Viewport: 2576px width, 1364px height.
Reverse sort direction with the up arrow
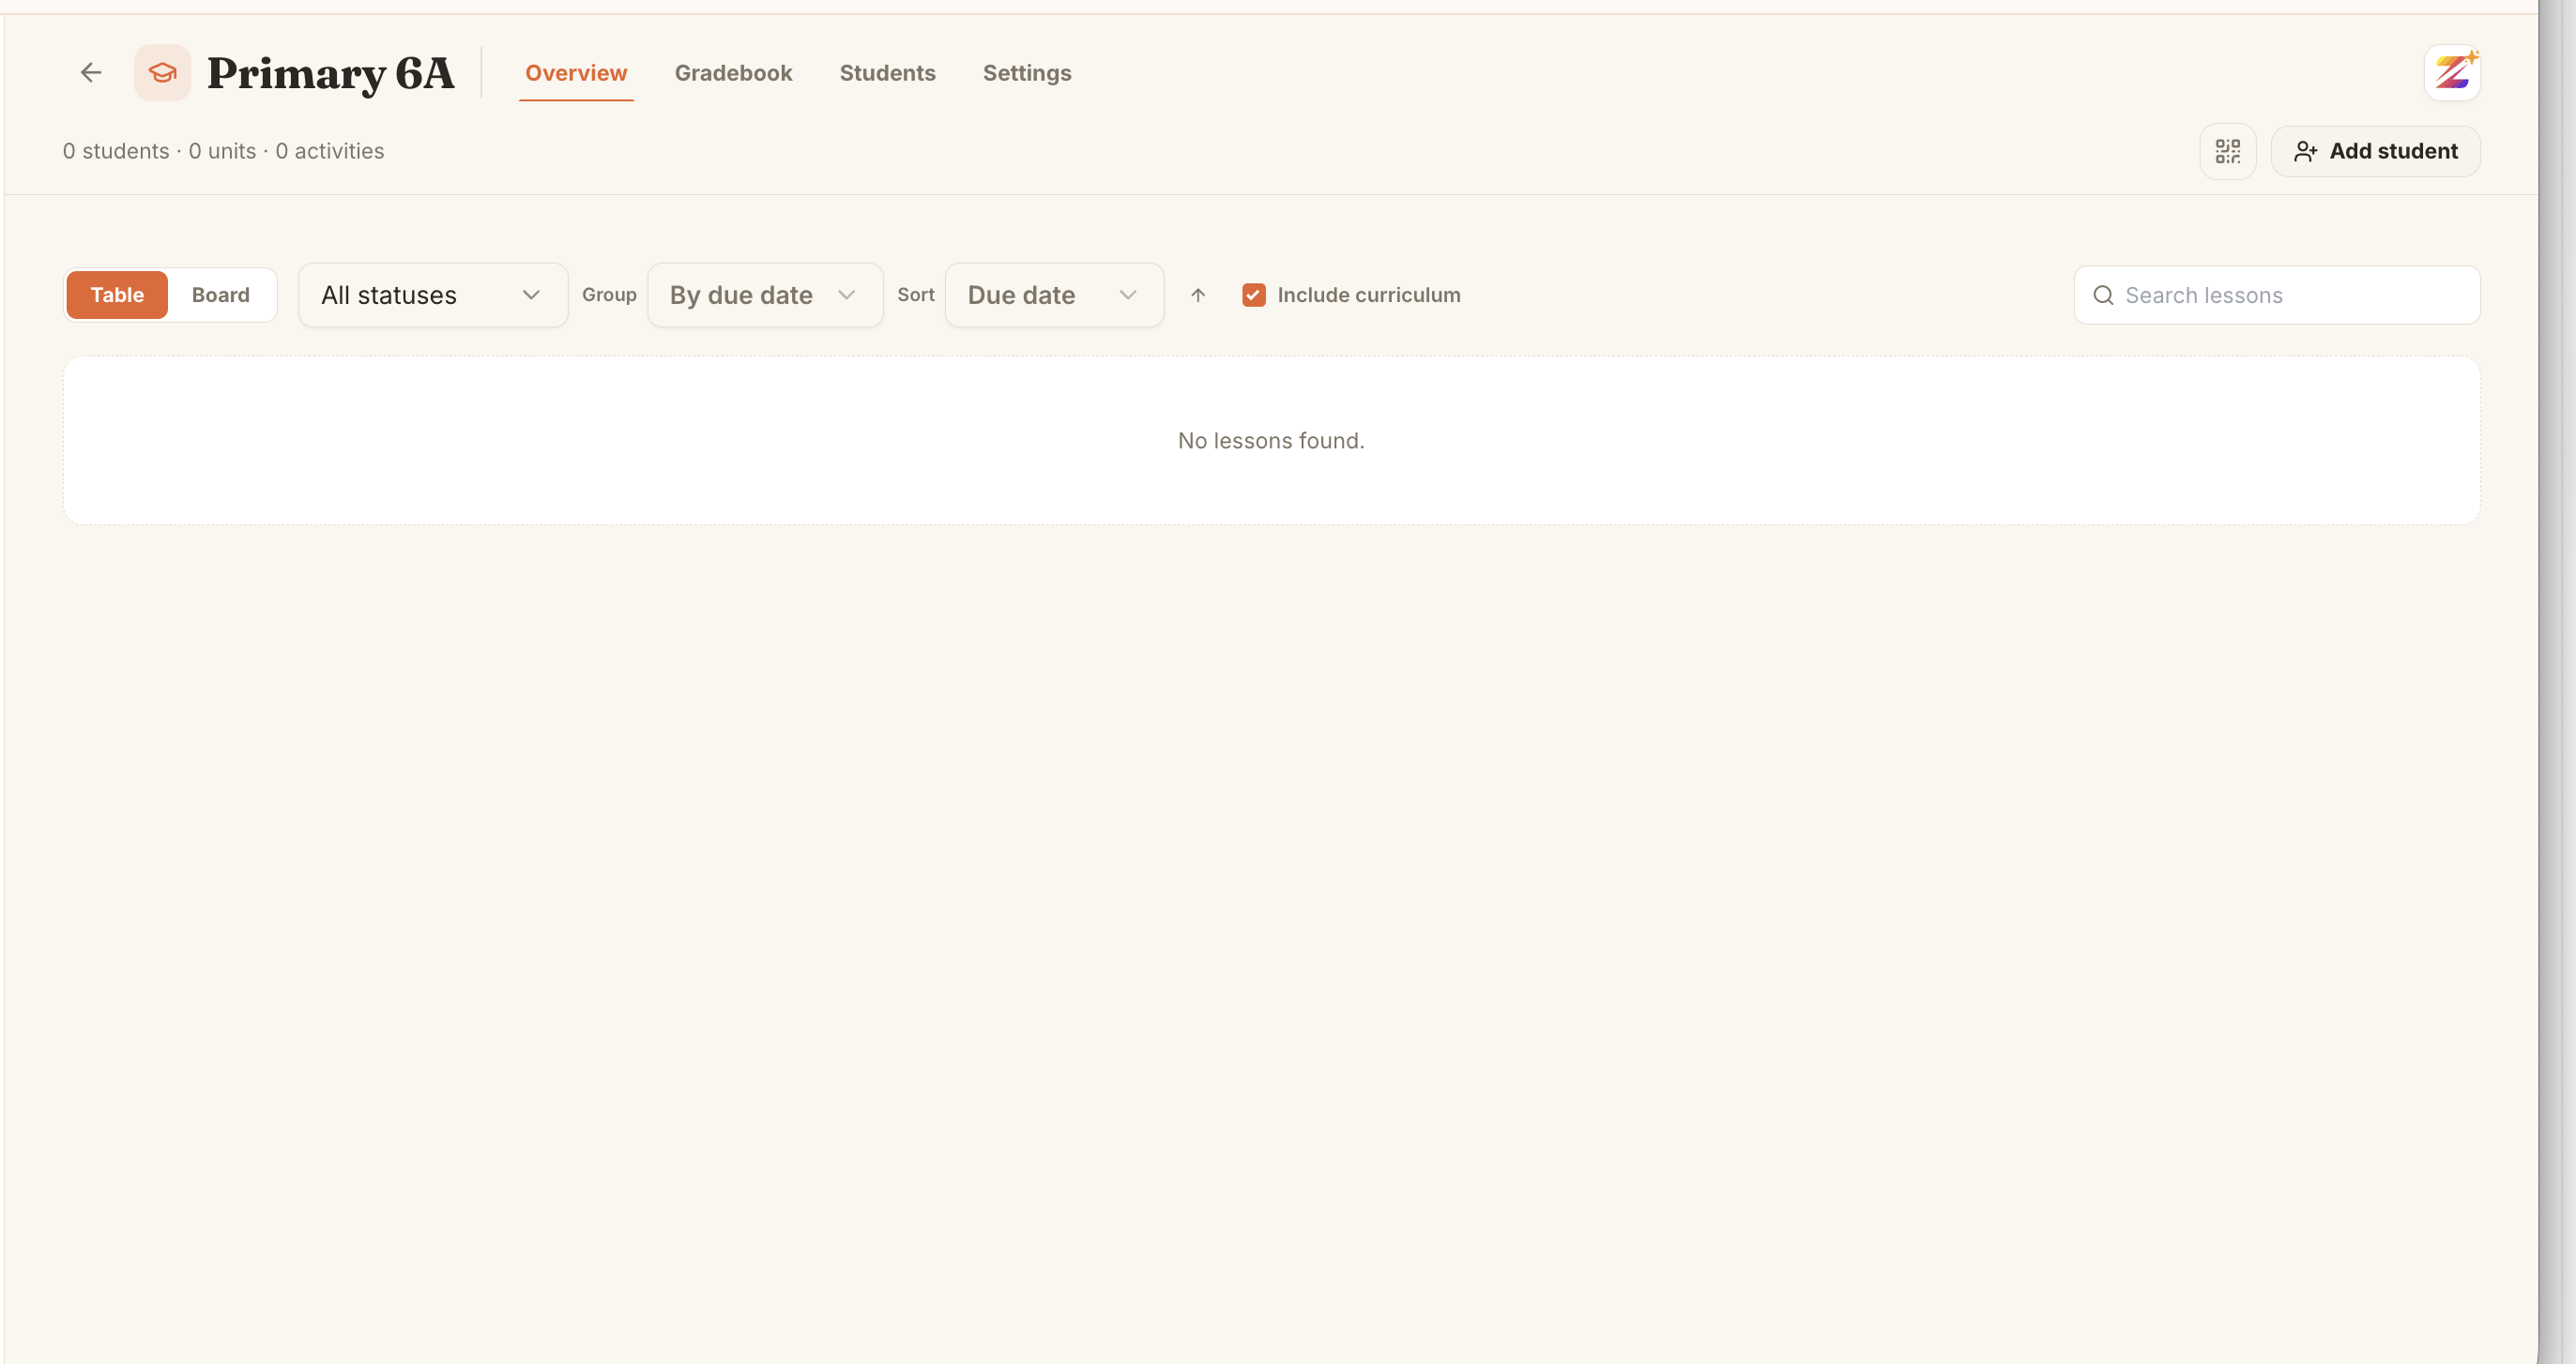(1198, 295)
